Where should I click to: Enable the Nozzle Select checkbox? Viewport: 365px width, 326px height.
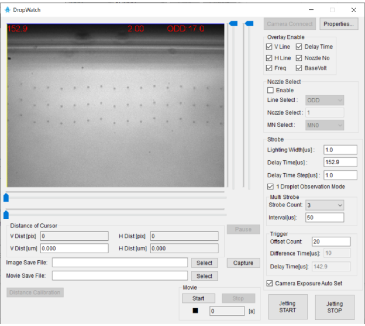[271, 90]
